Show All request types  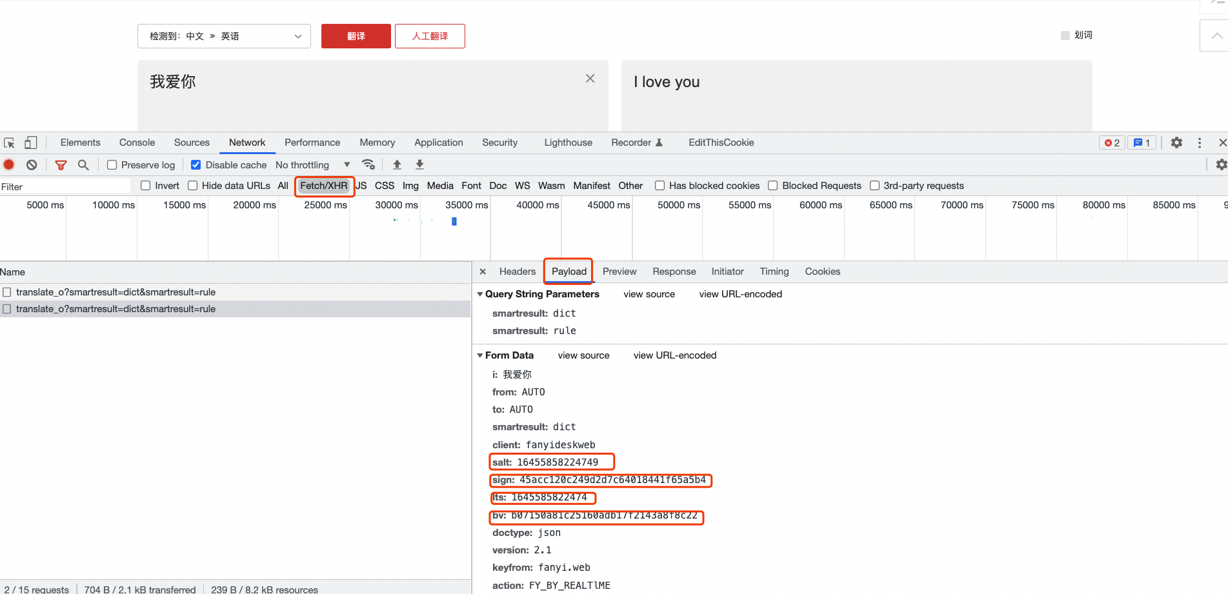[x=283, y=186]
